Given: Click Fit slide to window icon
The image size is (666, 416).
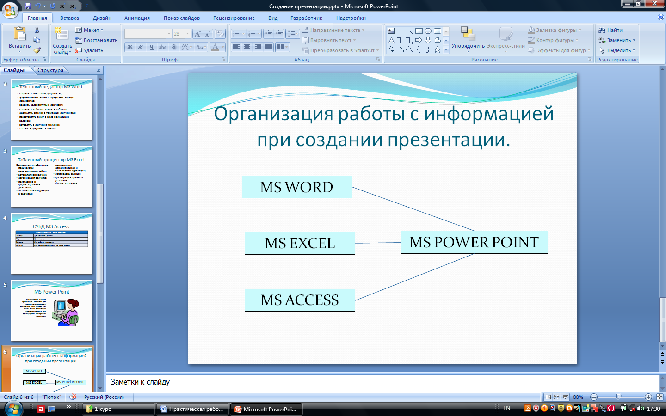Looking at the screenshot, I should tap(660, 397).
